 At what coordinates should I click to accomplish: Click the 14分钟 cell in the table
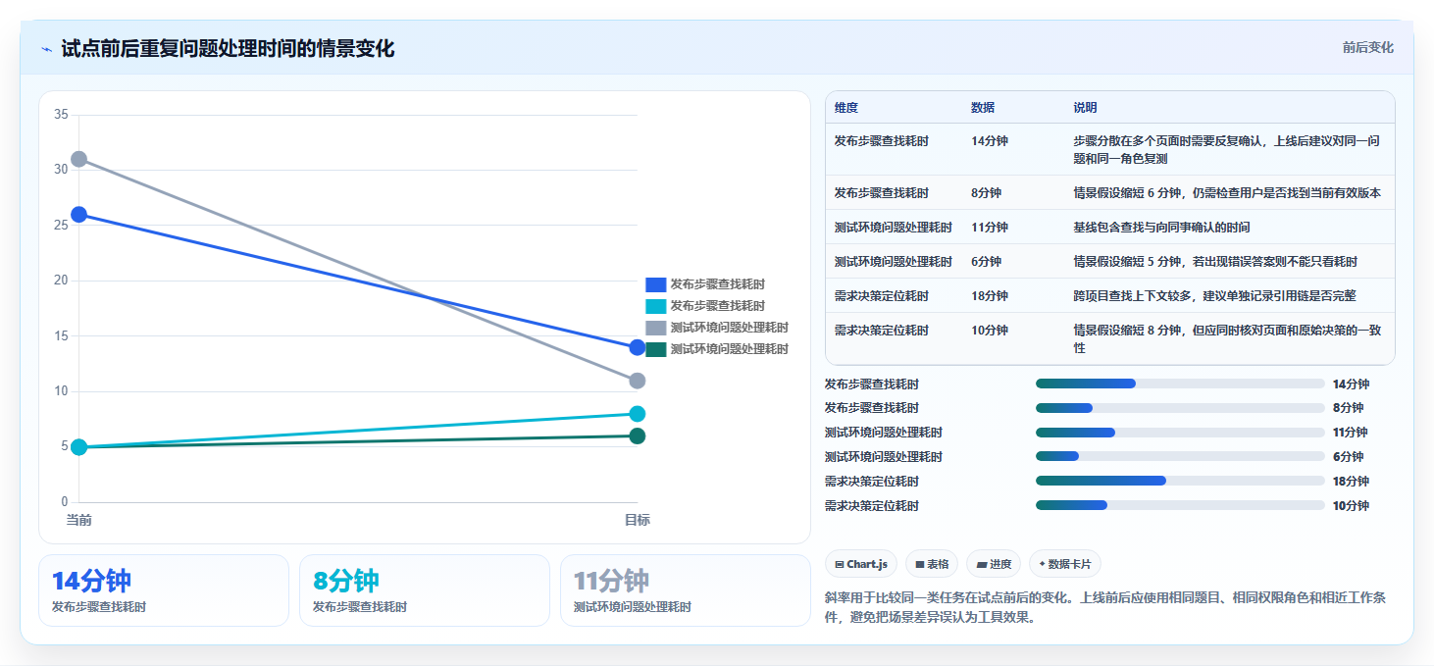tap(990, 141)
